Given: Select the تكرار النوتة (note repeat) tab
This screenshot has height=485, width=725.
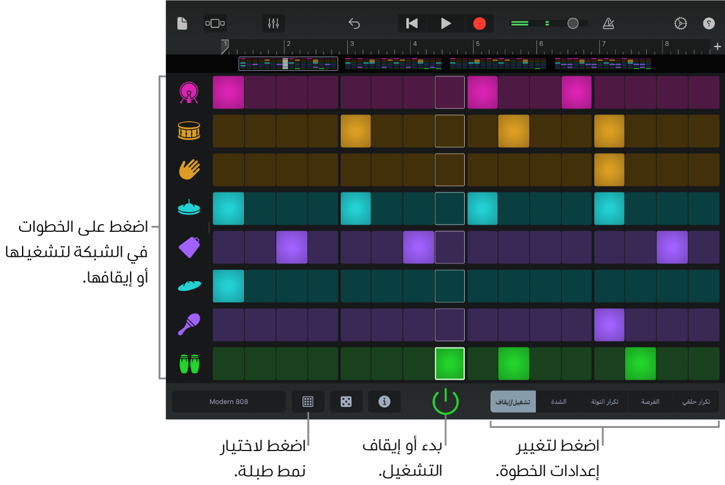Looking at the screenshot, I should [605, 402].
